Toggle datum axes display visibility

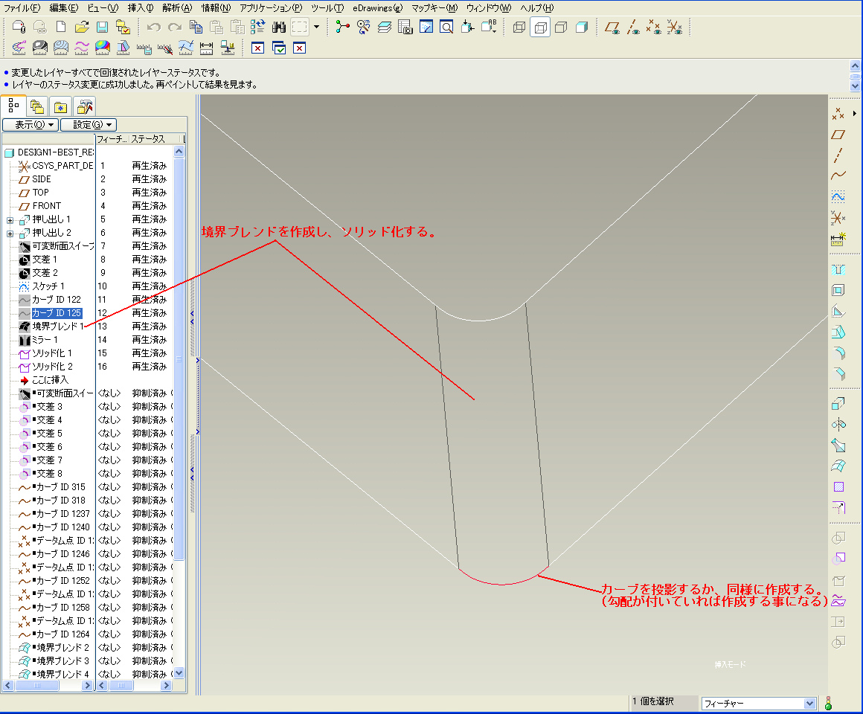633,28
